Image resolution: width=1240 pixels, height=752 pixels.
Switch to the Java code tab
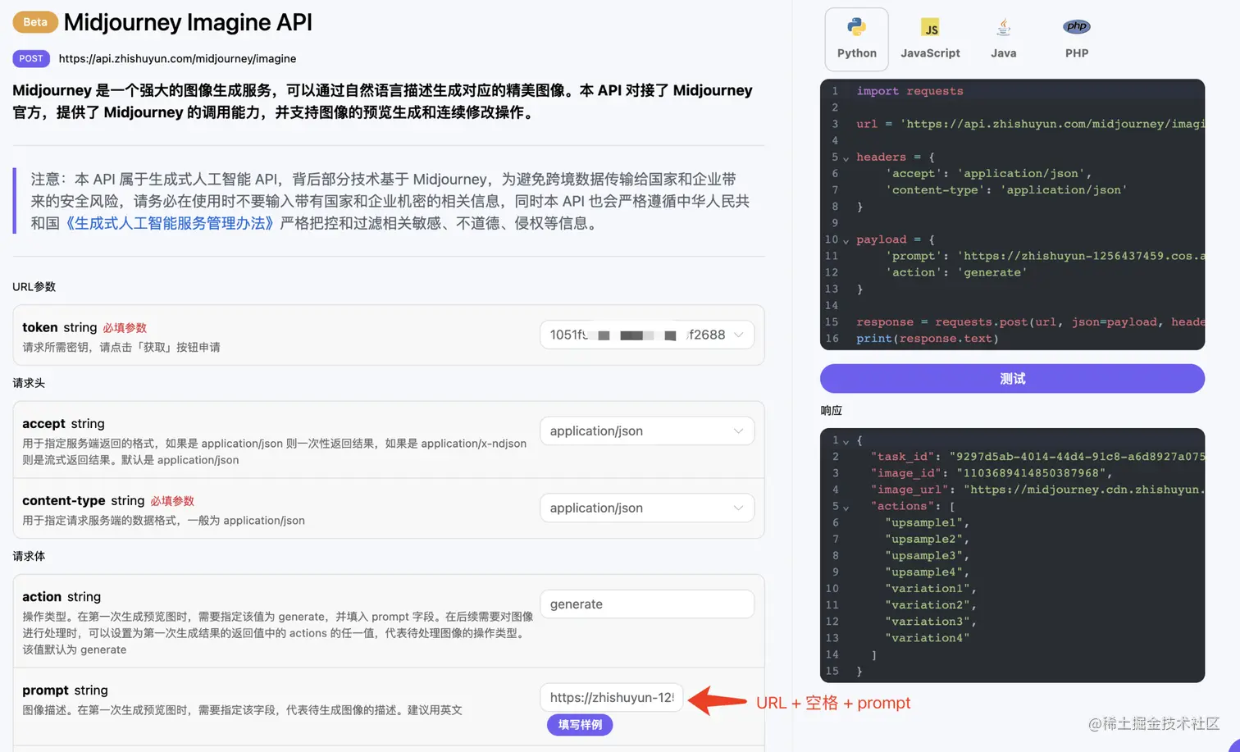click(x=1003, y=39)
